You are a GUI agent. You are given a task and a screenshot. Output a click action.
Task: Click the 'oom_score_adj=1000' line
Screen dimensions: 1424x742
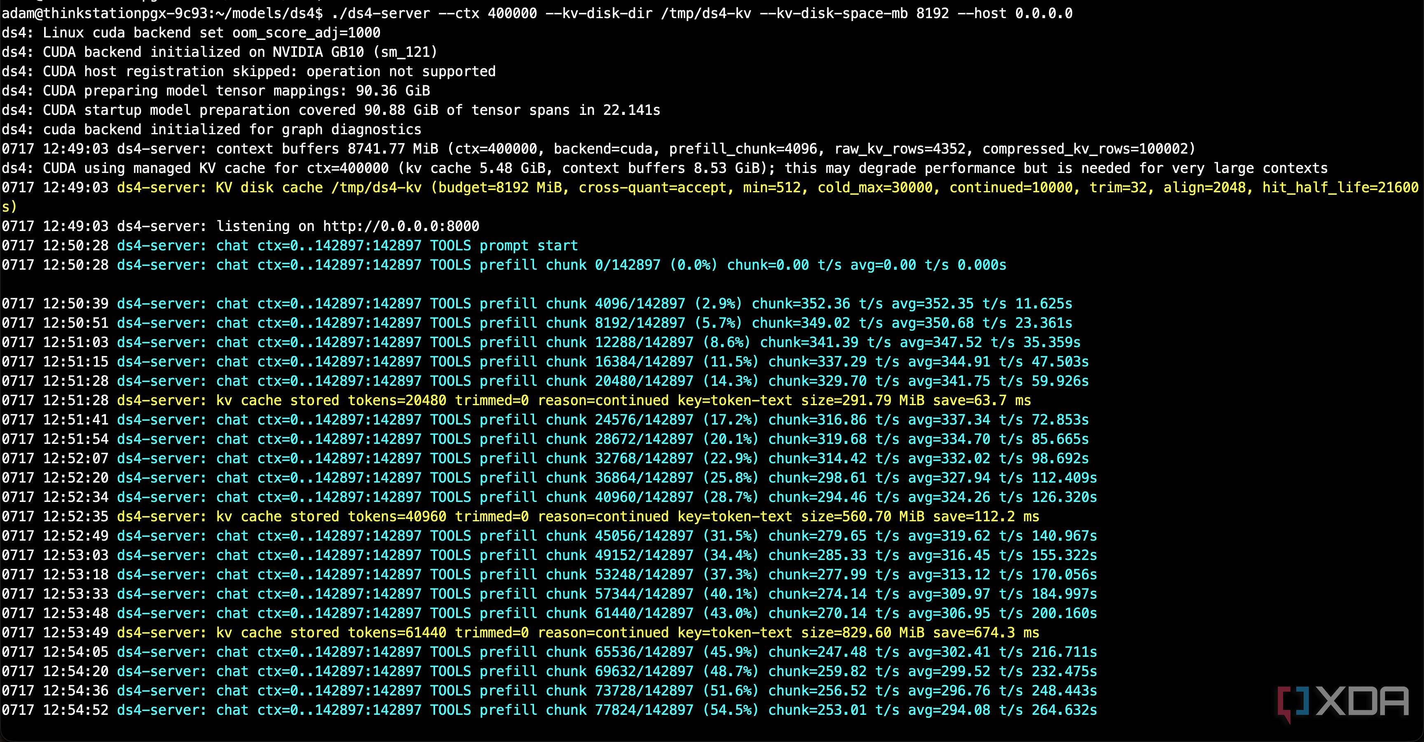pyautogui.click(x=191, y=33)
